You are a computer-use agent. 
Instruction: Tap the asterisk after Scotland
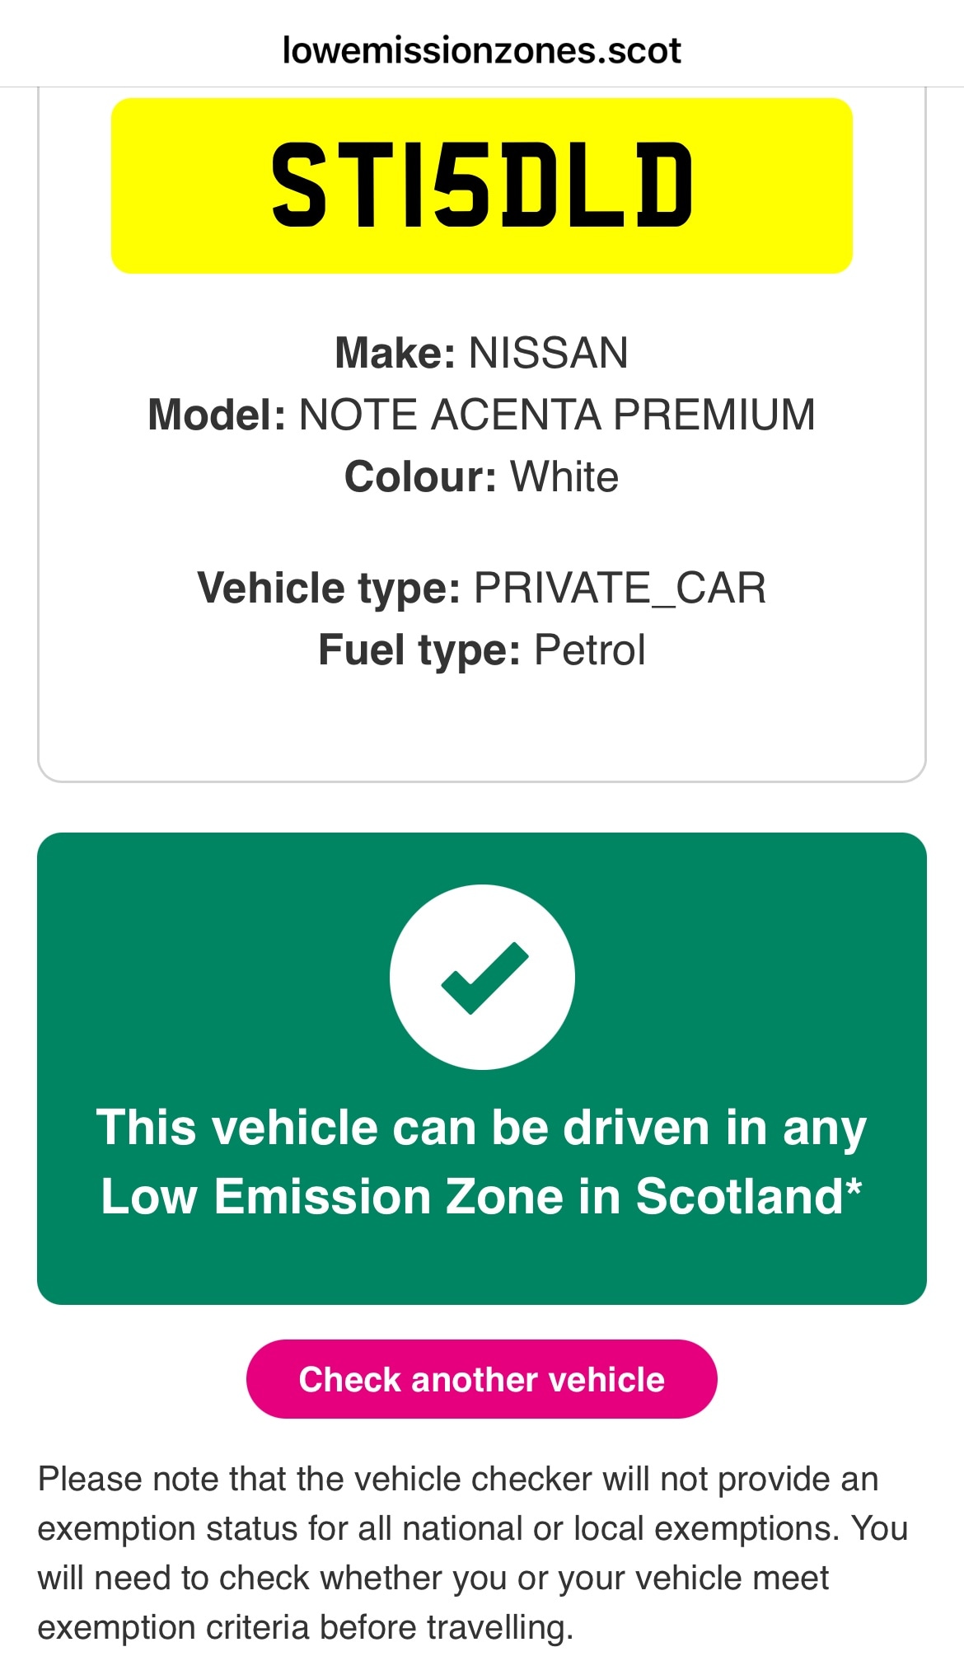pyautogui.click(x=854, y=1189)
